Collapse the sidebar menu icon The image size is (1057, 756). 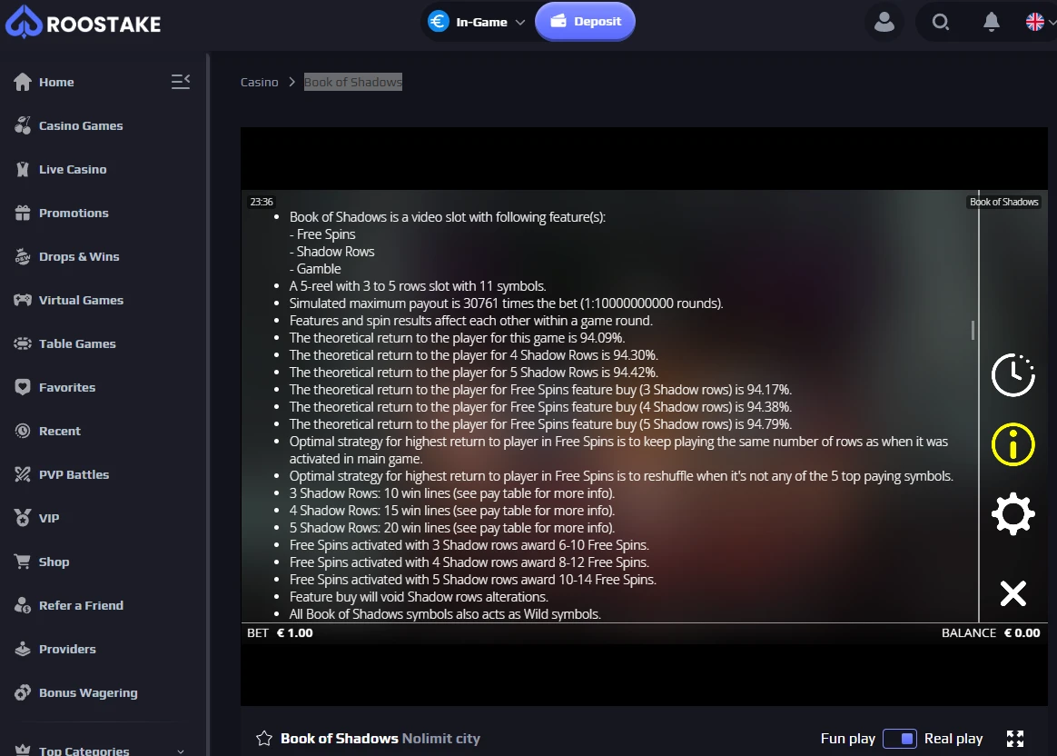(180, 82)
